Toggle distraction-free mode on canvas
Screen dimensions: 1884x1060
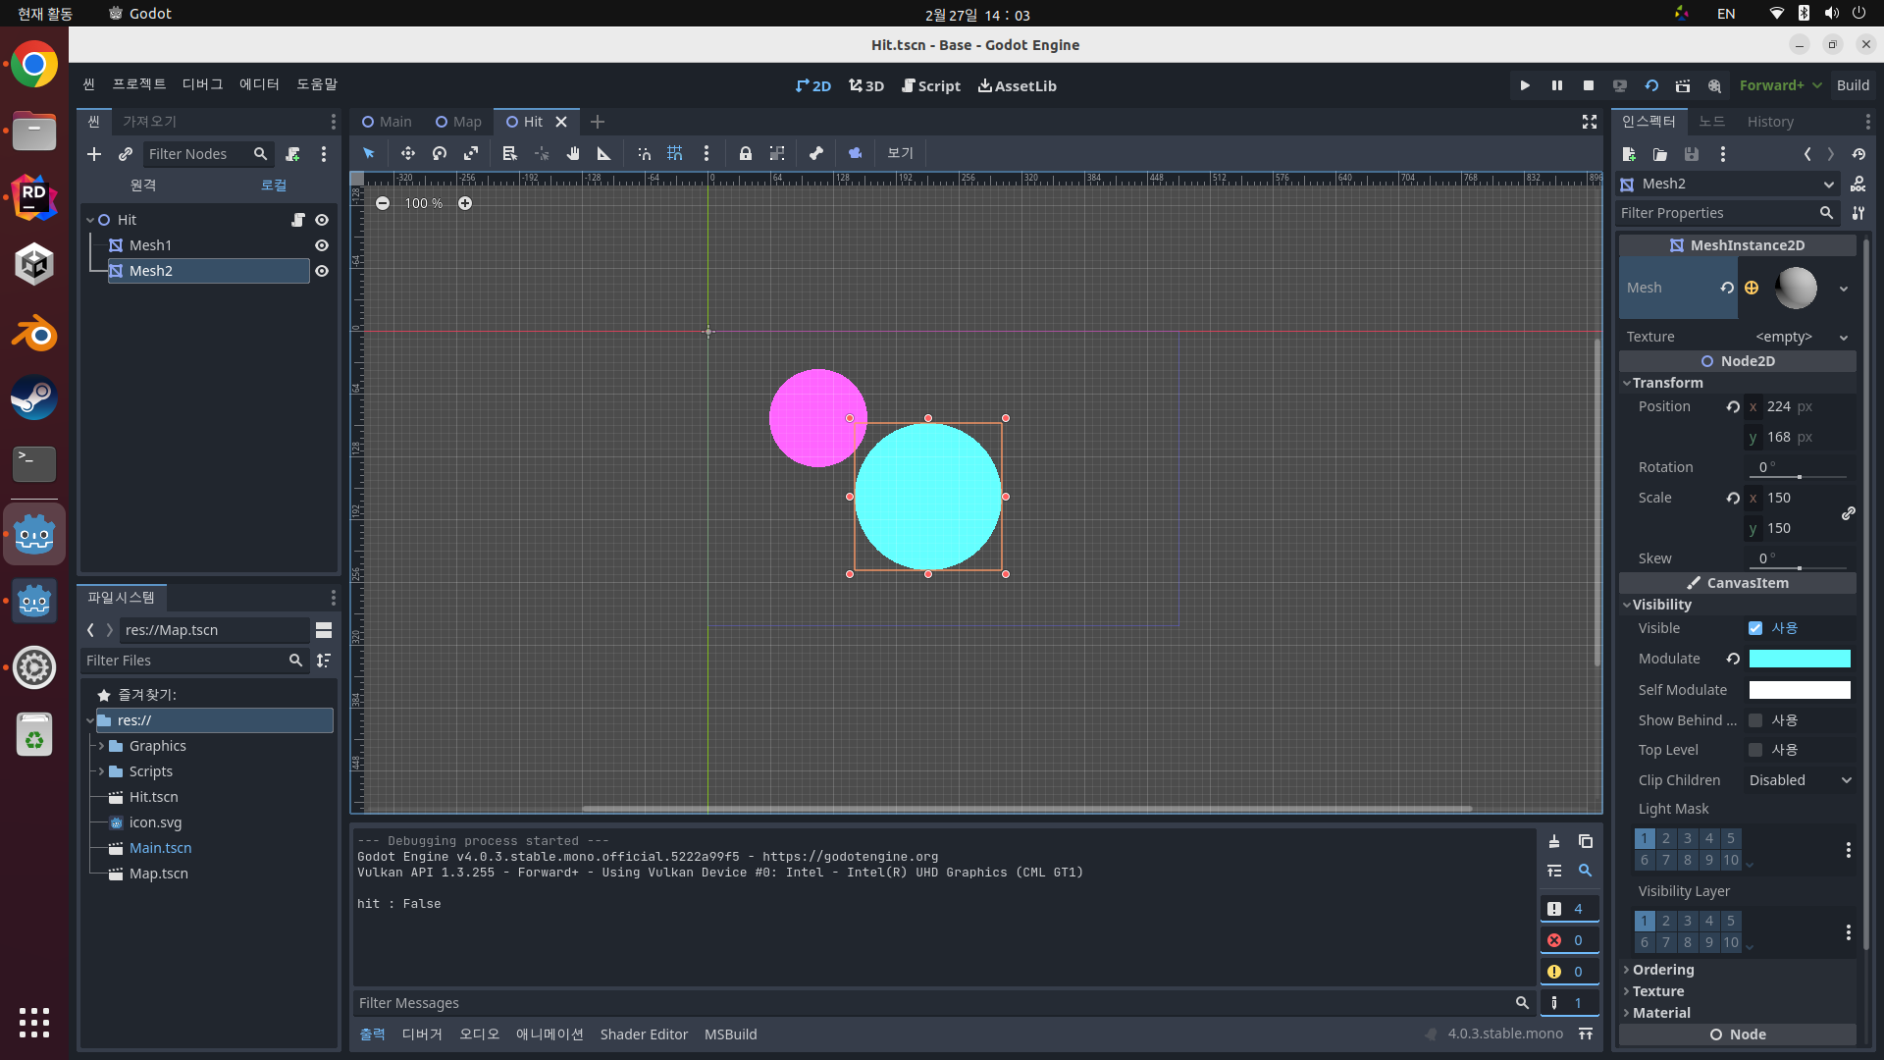[x=1590, y=122]
